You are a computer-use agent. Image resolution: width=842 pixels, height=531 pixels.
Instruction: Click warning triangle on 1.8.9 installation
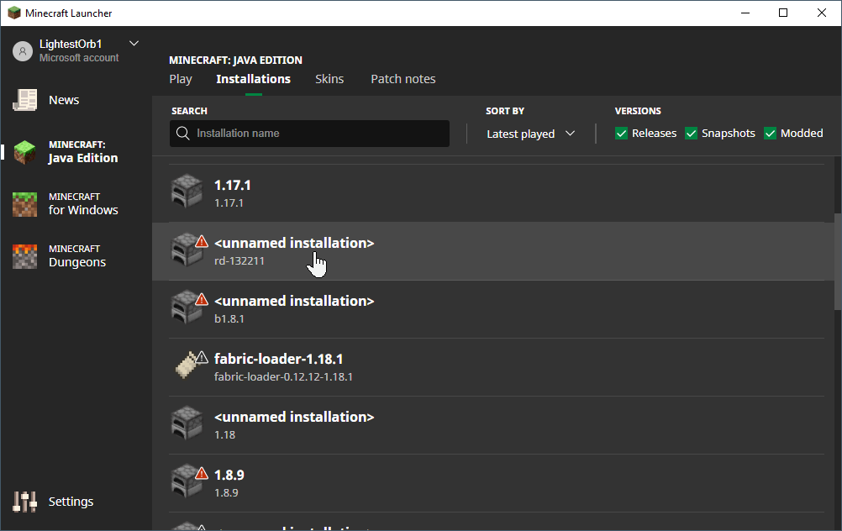pyautogui.click(x=202, y=473)
